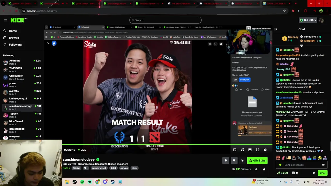Open chat settings gear icon
This screenshot has height=186, width=331.
pos(314,173)
